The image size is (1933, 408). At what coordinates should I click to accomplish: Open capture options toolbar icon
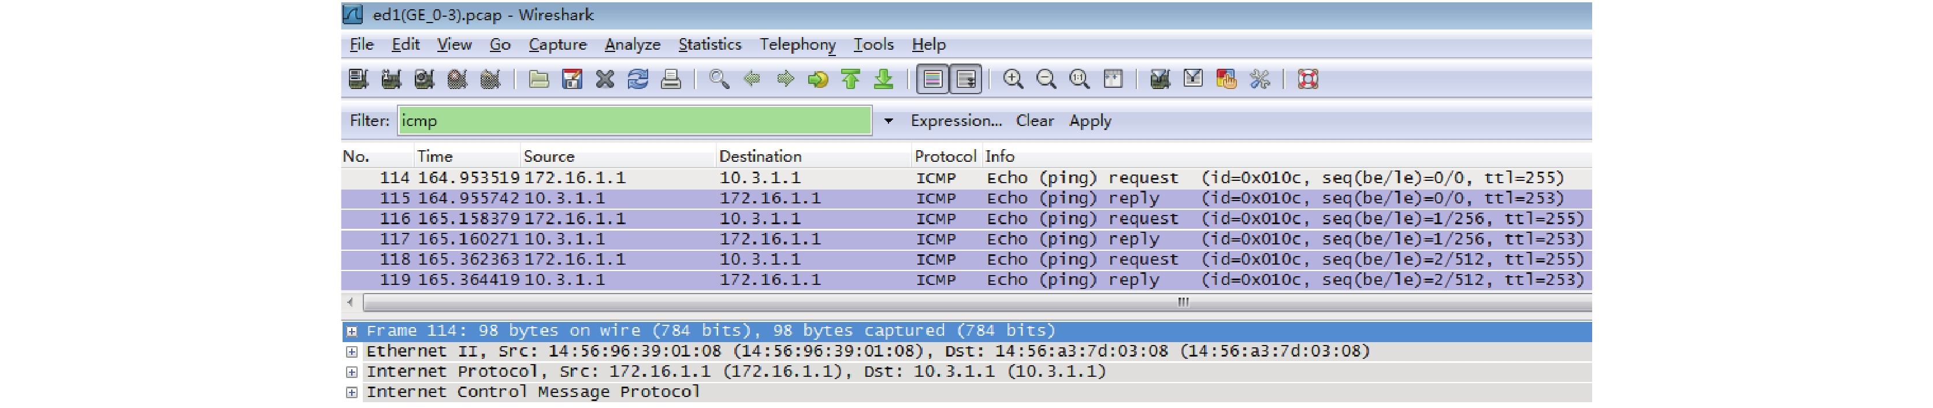[x=392, y=79]
